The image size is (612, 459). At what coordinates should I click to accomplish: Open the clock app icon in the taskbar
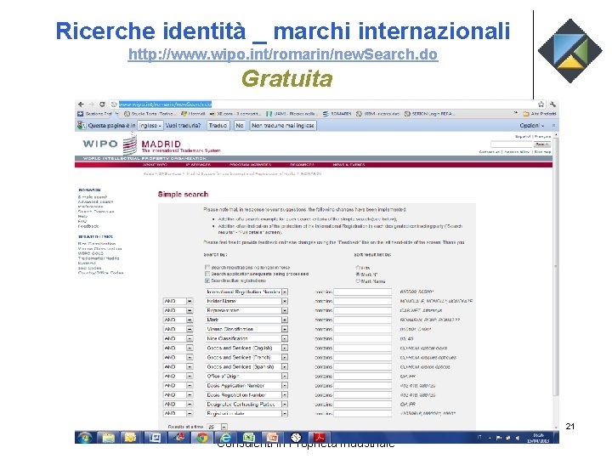tap(296, 438)
